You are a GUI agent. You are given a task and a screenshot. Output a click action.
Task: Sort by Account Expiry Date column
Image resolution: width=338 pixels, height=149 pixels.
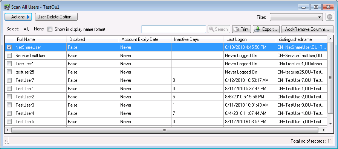[145, 39]
